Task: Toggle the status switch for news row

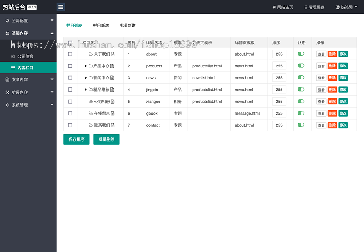Action: pos(301,77)
